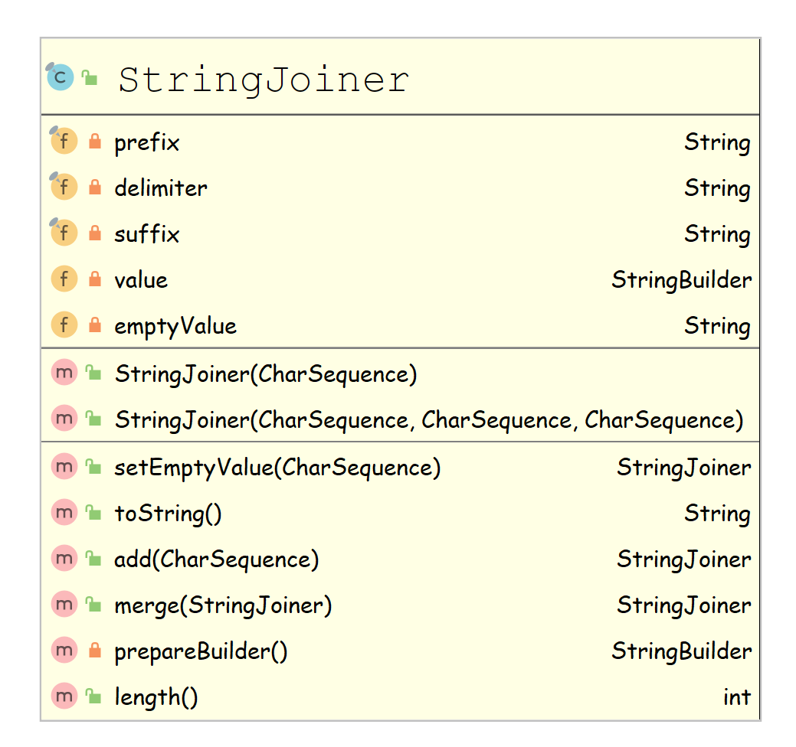Select the add(CharSequence) method

coord(216,559)
